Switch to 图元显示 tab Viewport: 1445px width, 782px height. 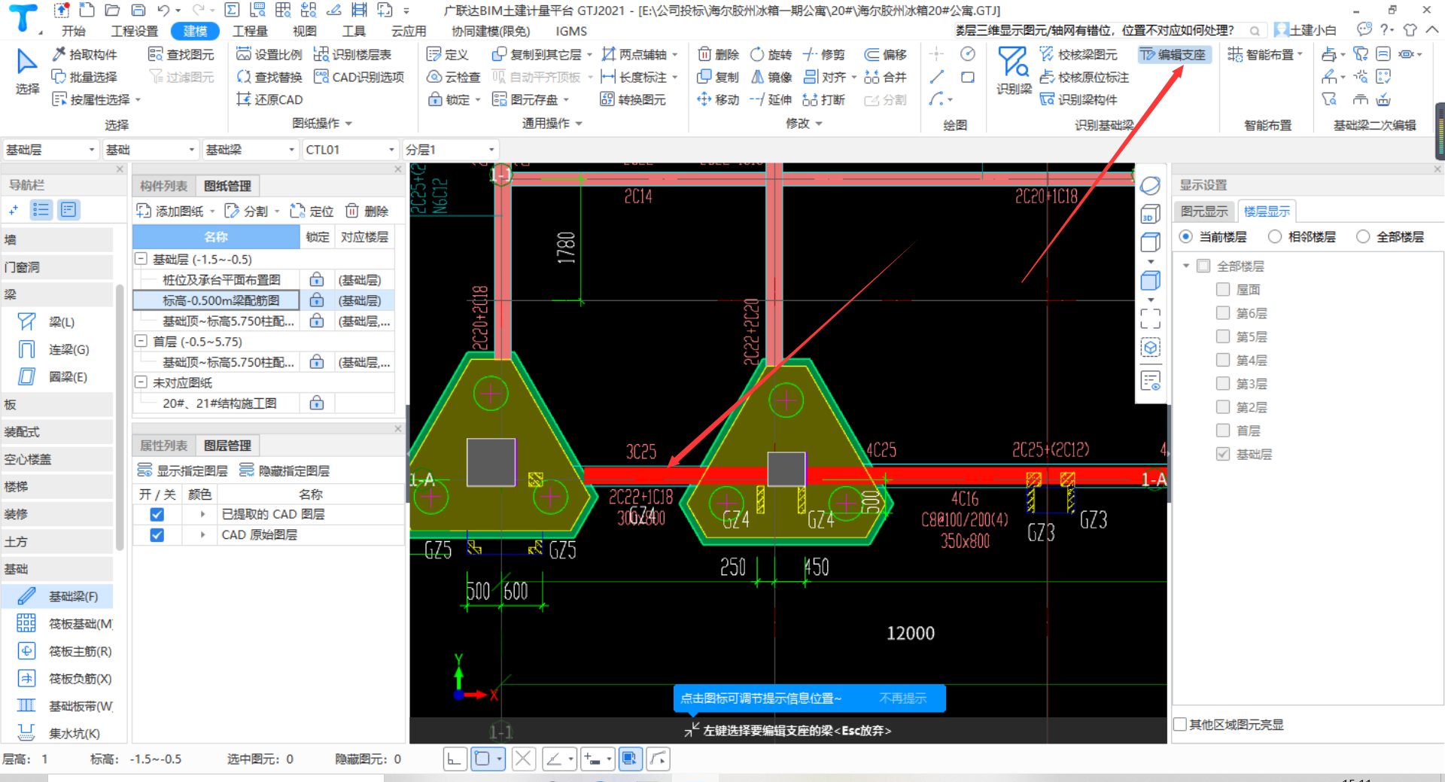[1204, 211]
